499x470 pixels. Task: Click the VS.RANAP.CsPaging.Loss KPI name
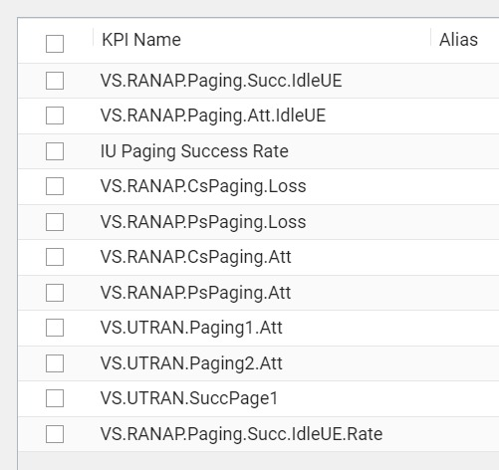click(x=203, y=186)
